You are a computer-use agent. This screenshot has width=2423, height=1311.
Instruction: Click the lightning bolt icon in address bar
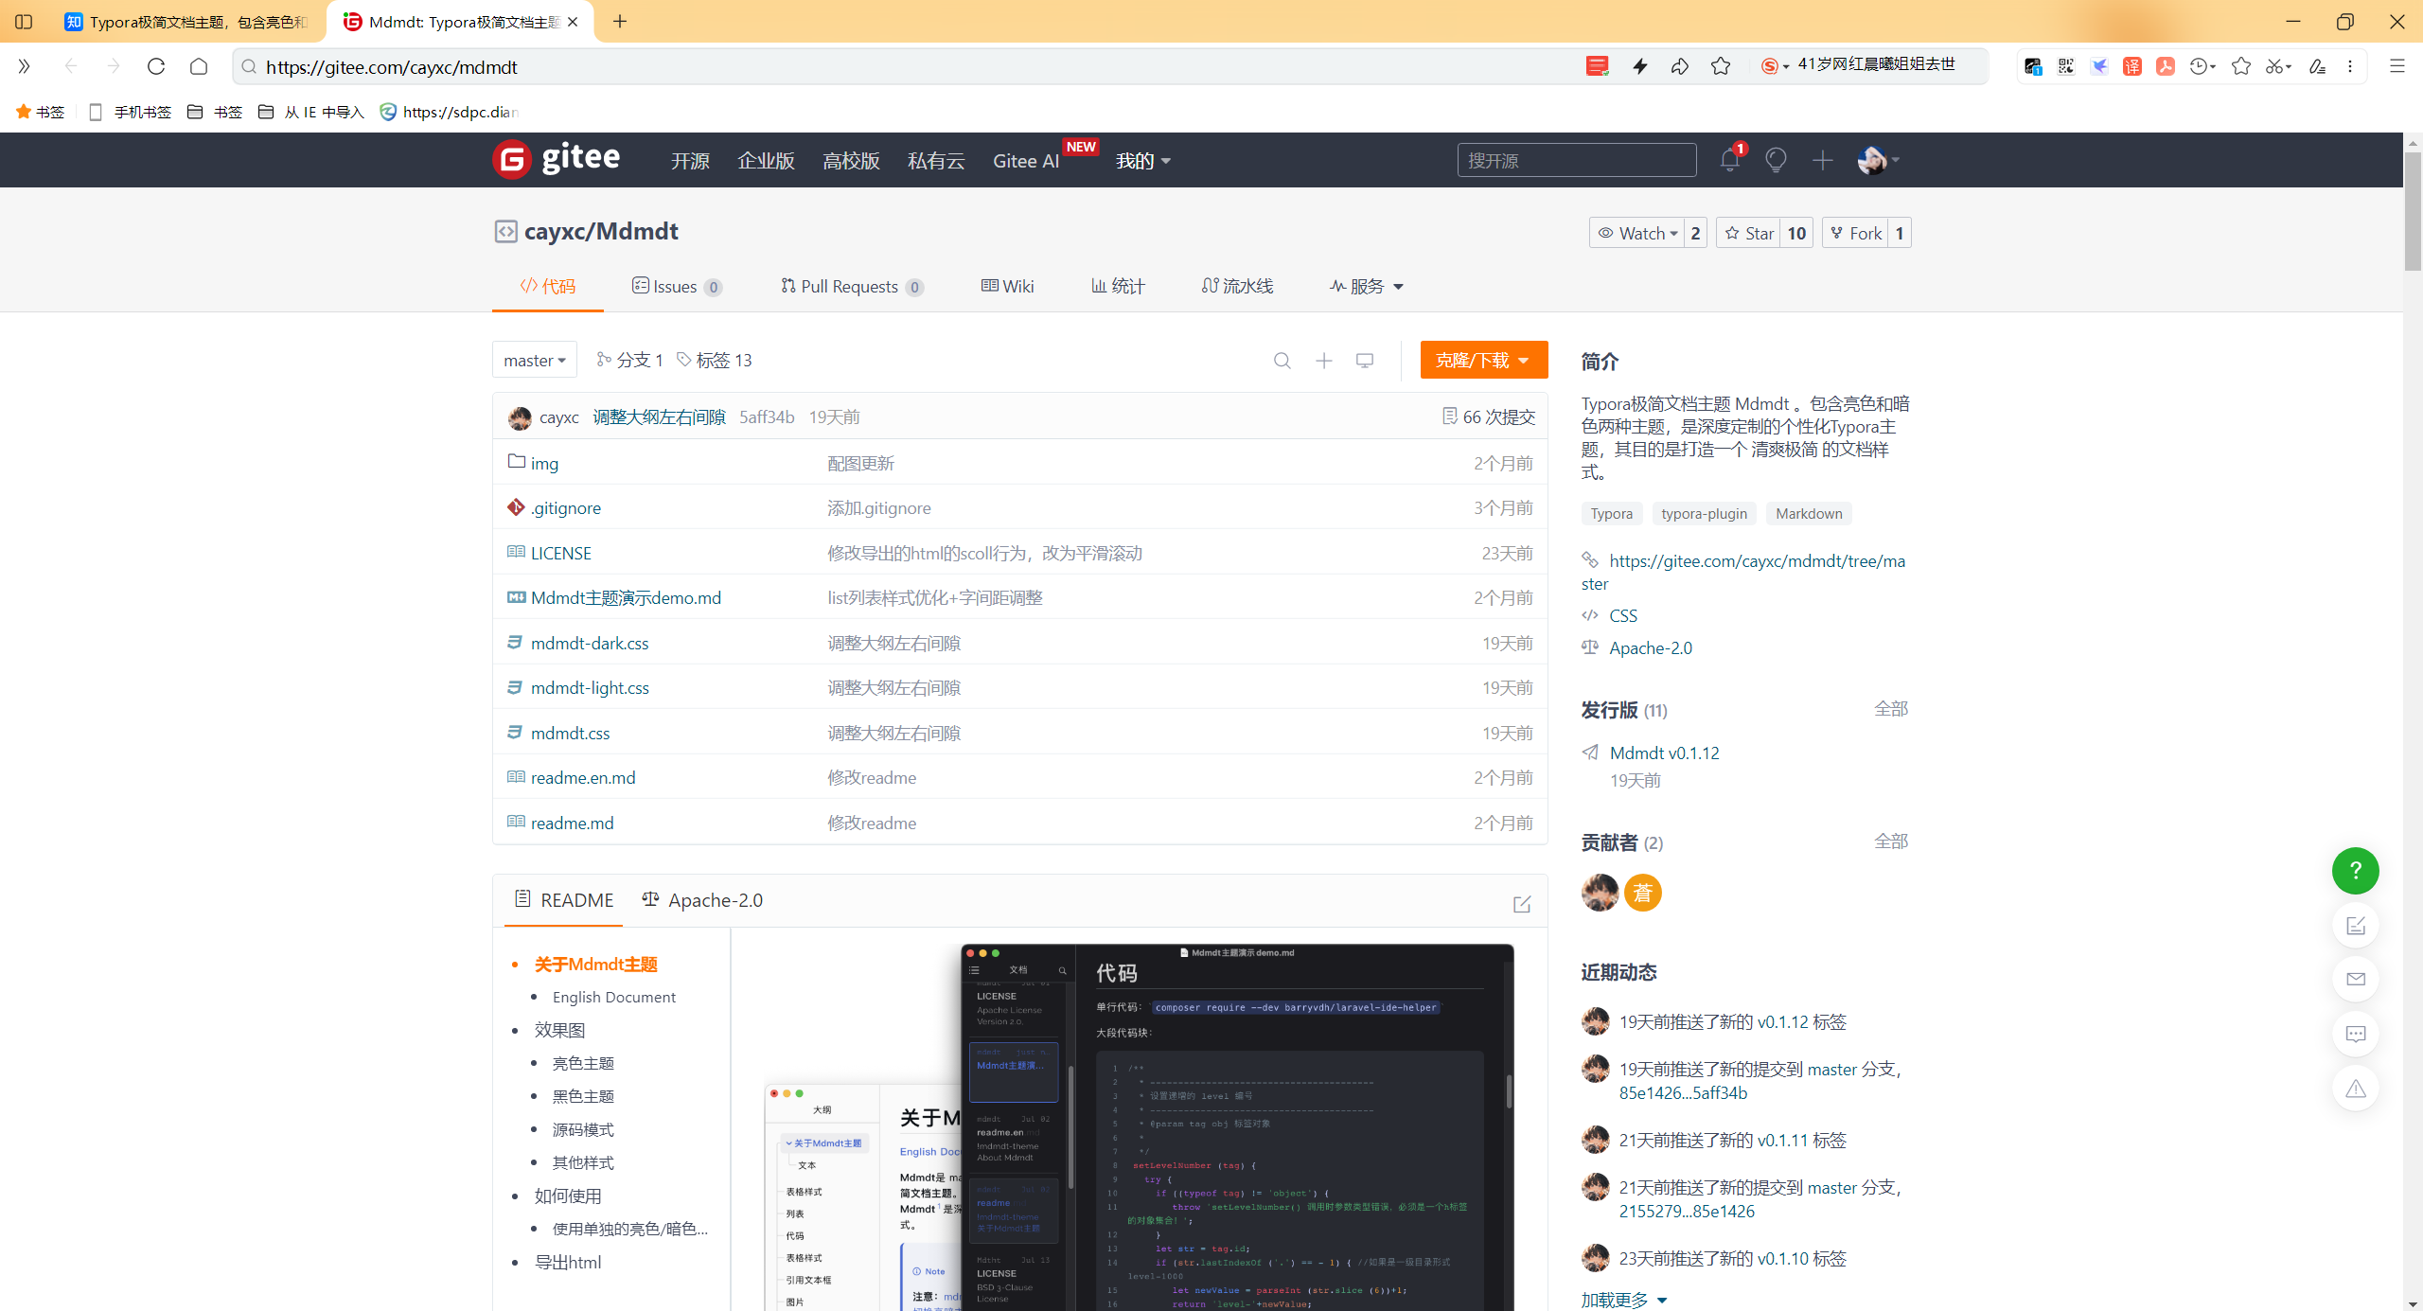[1640, 66]
